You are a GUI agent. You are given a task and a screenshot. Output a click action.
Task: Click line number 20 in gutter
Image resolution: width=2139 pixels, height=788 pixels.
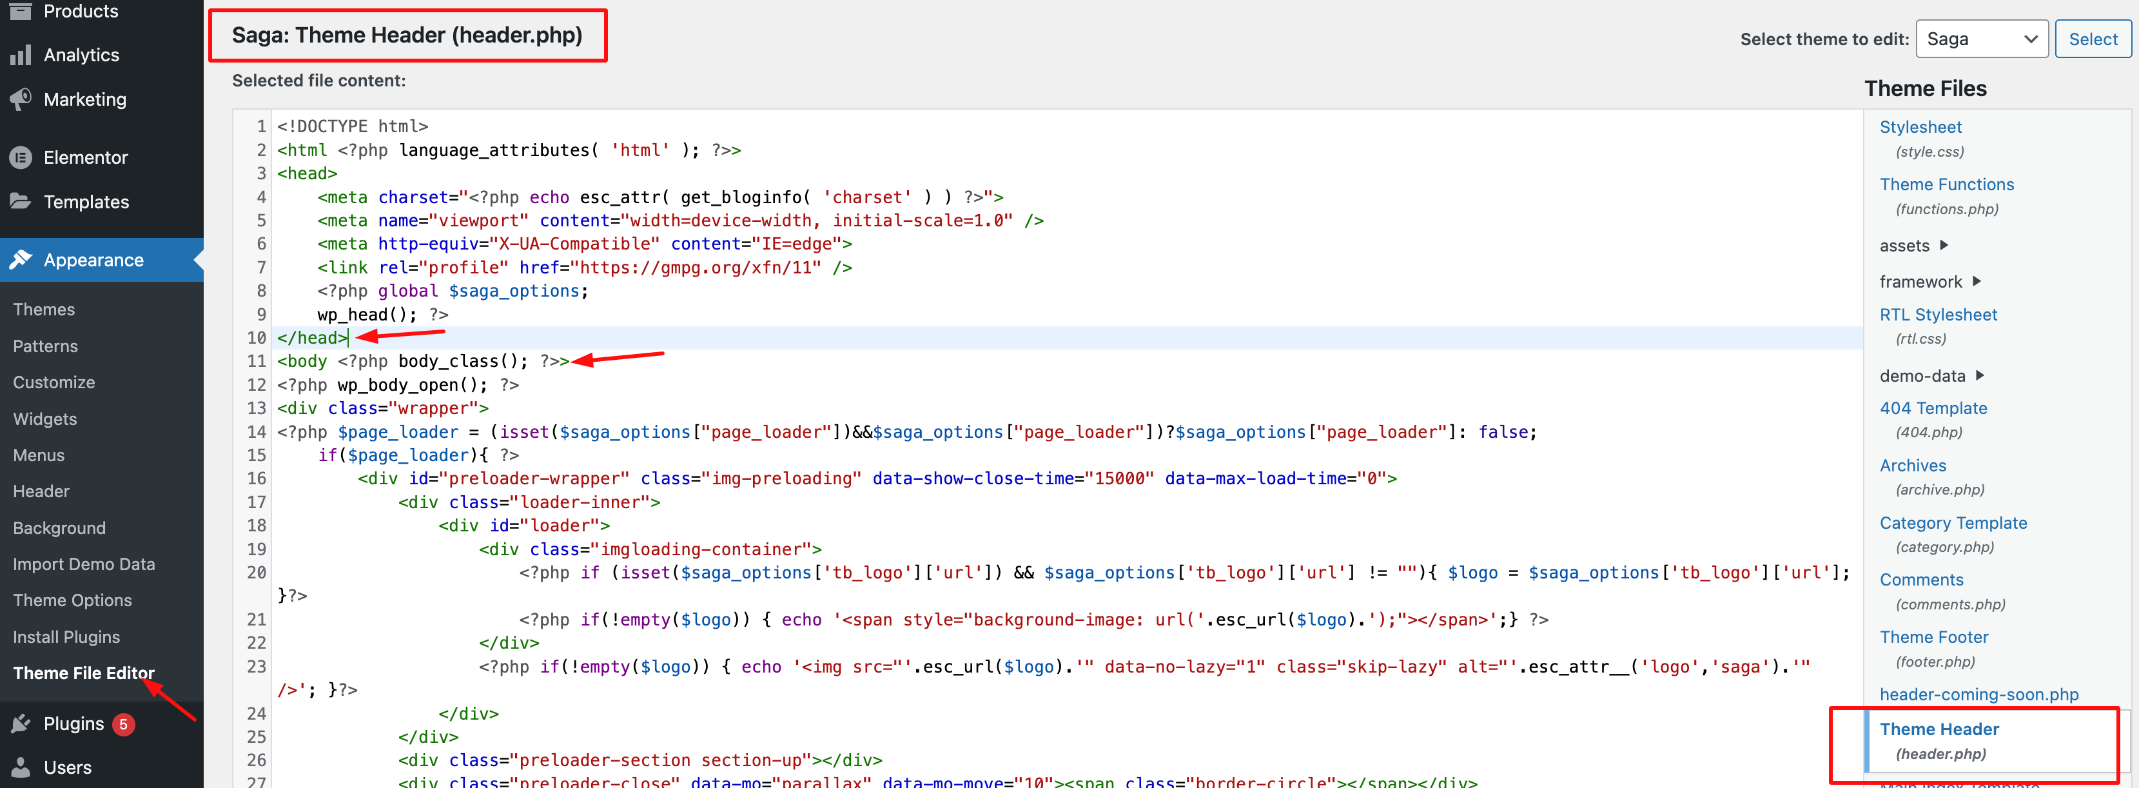[256, 573]
